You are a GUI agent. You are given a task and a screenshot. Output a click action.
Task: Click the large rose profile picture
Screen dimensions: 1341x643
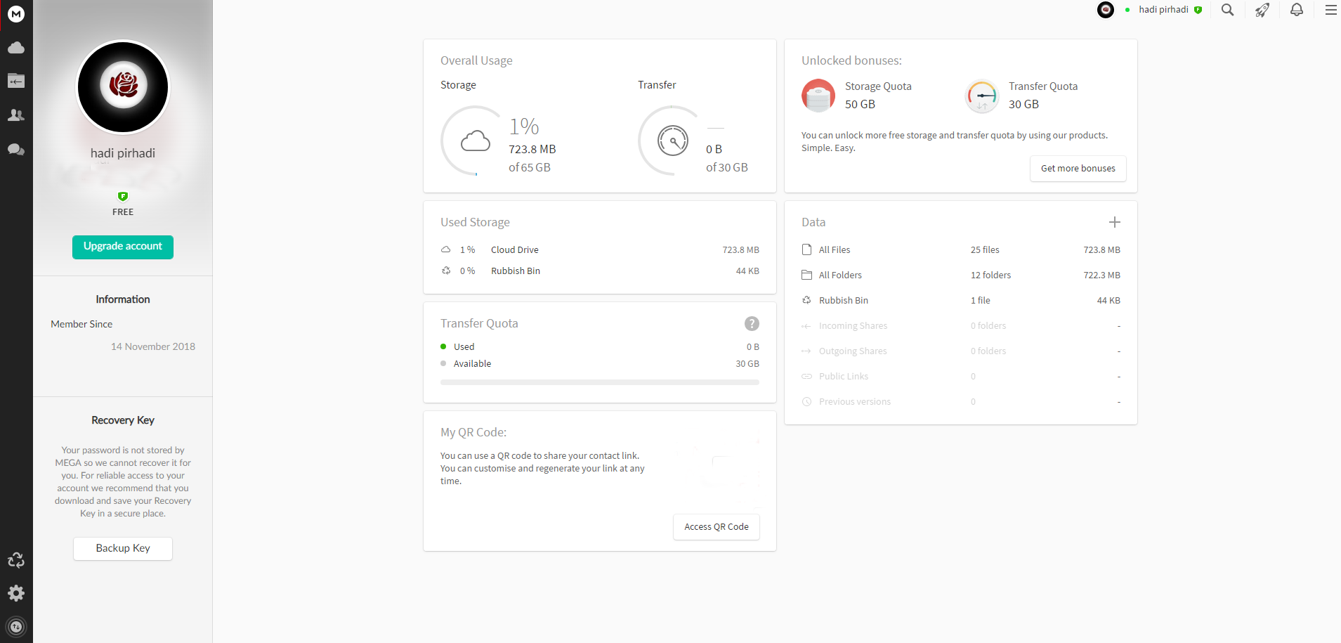click(x=123, y=87)
